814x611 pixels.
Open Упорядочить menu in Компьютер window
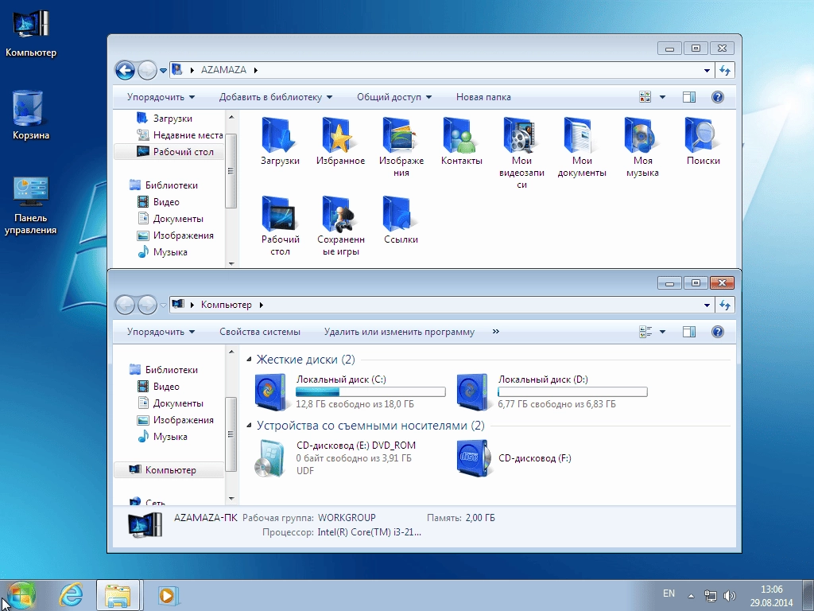tap(161, 332)
